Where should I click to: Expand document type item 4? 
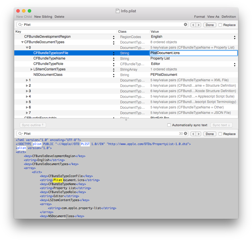[27, 97]
